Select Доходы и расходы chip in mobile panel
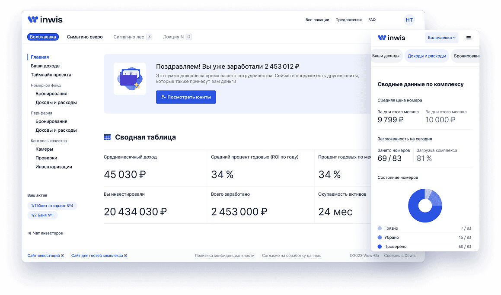The height and width of the screenshot is (295, 501). 427,56
